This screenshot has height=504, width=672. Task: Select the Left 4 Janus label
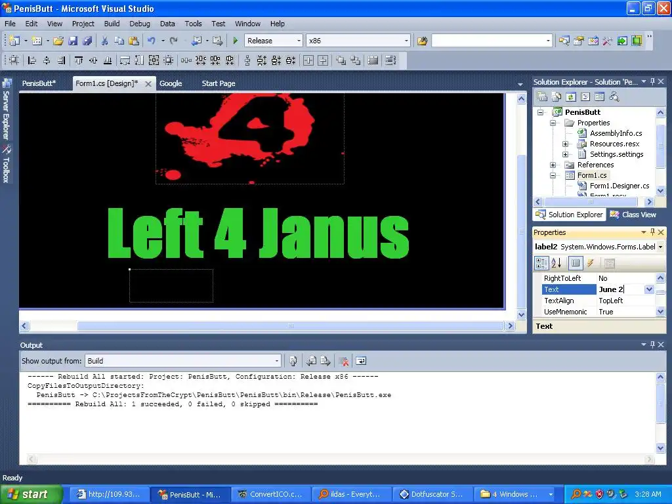click(x=258, y=234)
